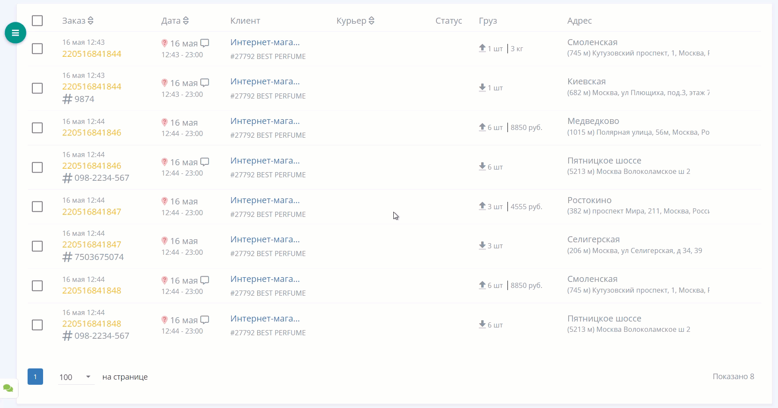Go to page 1 in the pagination

(x=35, y=377)
